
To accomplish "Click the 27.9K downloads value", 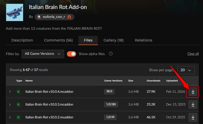I will 151,92.
